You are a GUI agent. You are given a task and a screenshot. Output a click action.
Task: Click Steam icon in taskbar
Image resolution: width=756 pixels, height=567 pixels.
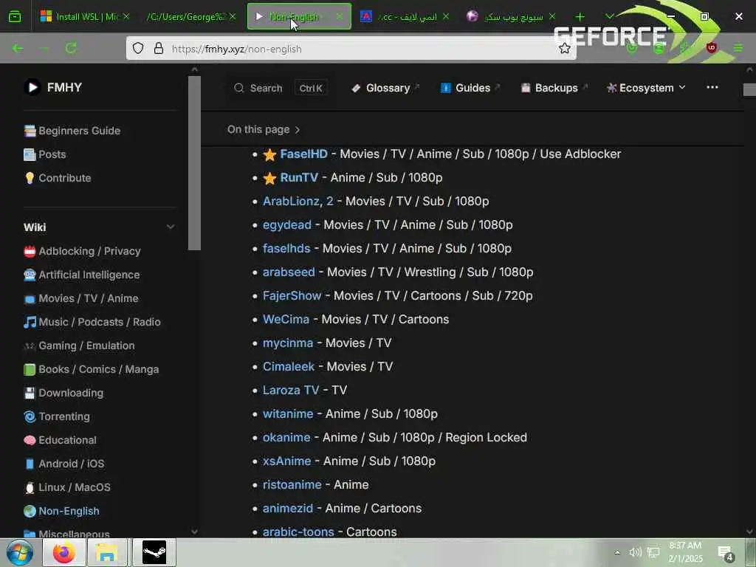click(154, 552)
